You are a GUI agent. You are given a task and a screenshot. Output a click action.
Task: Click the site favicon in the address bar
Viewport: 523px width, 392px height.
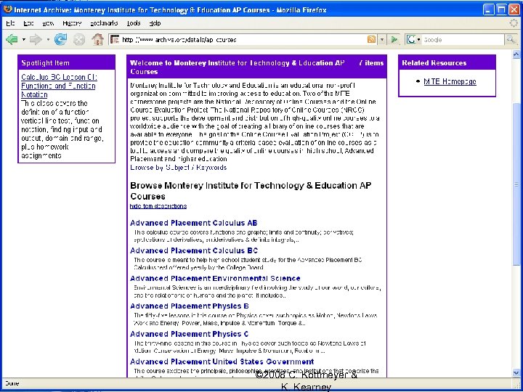click(115, 40)
